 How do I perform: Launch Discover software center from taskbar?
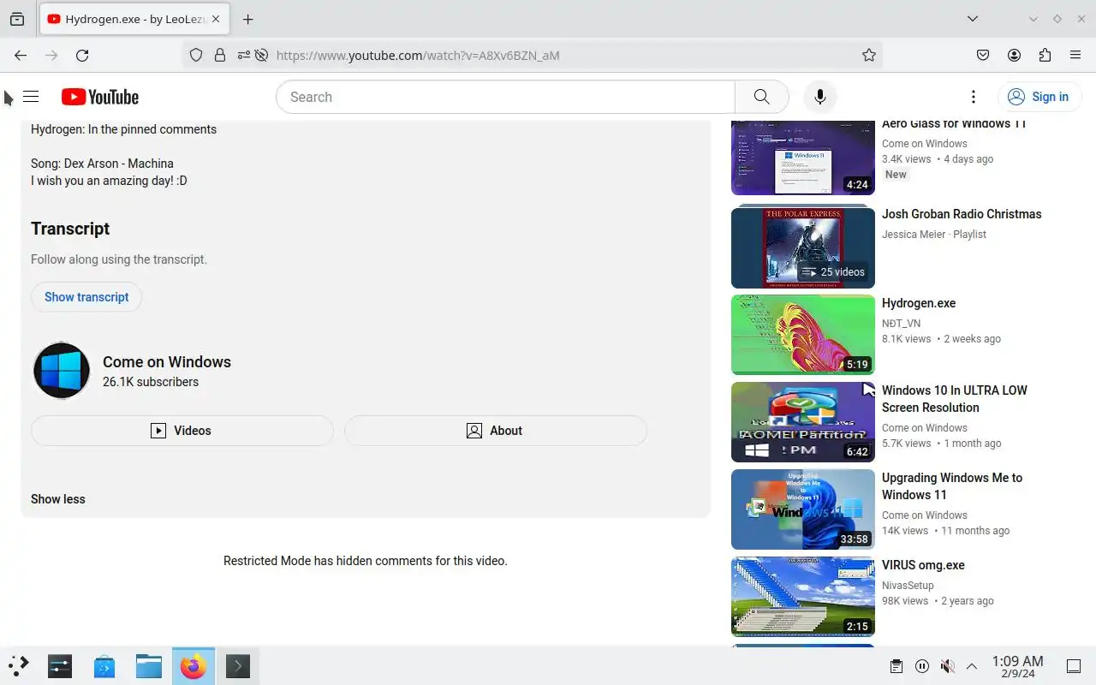tap(104, 665)
